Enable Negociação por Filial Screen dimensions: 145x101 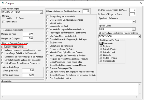coord(47,26)
